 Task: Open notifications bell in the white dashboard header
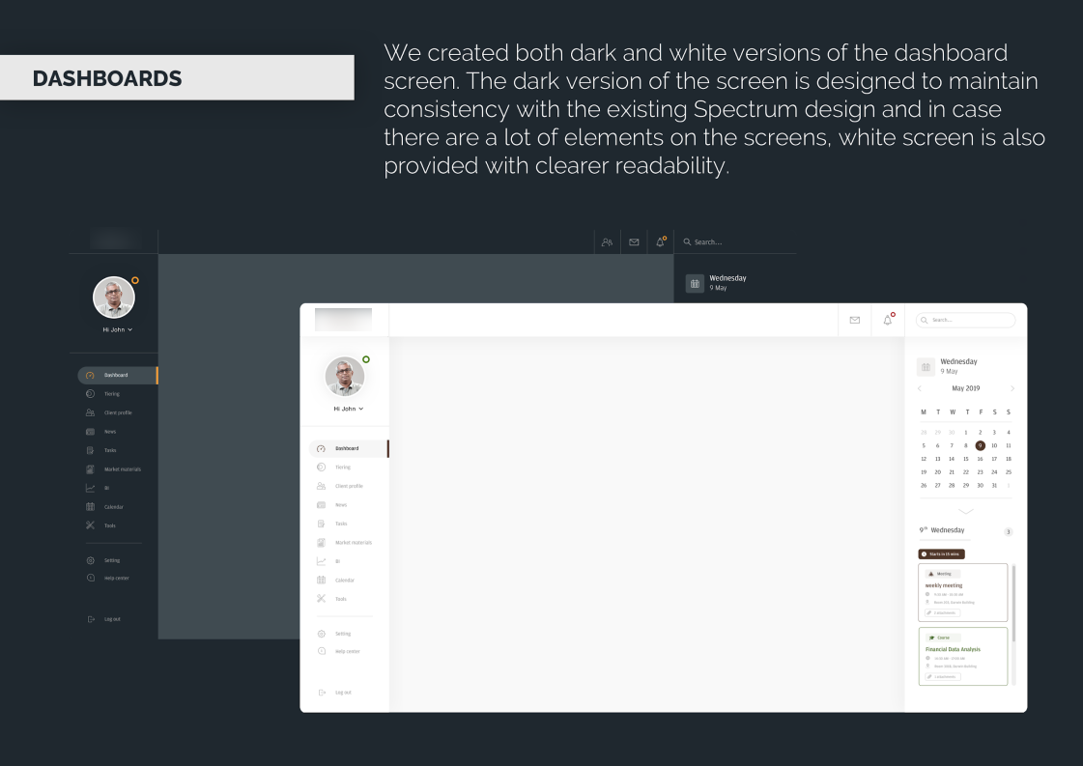point(888,320)
